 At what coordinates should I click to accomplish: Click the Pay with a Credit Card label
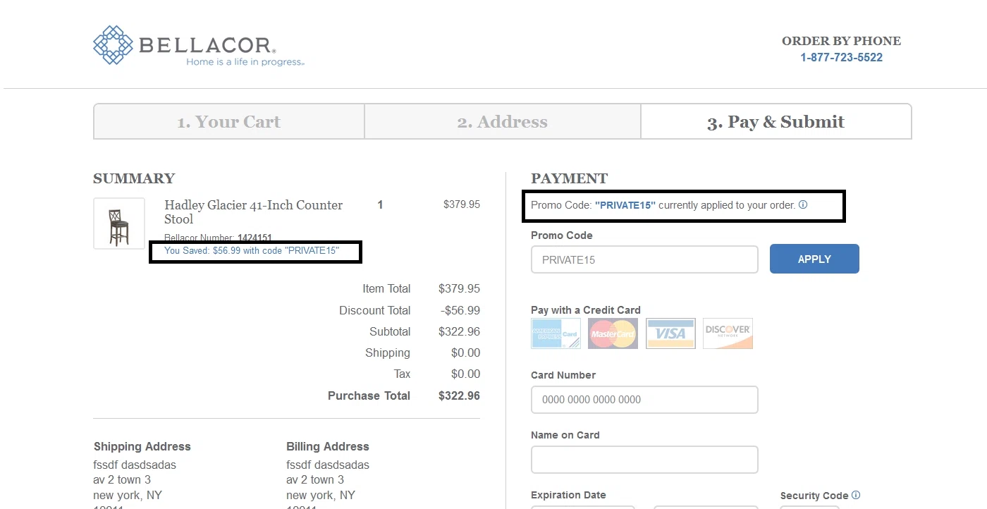[586, 310]
